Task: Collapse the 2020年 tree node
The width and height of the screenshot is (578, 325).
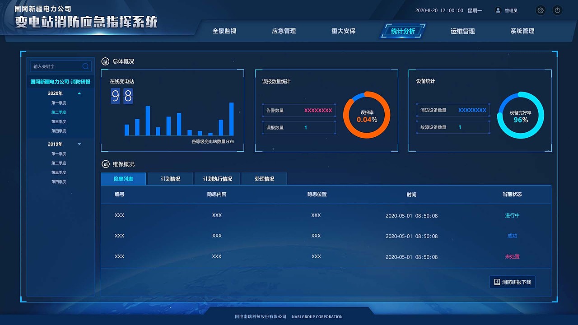Action: (79, 93)
